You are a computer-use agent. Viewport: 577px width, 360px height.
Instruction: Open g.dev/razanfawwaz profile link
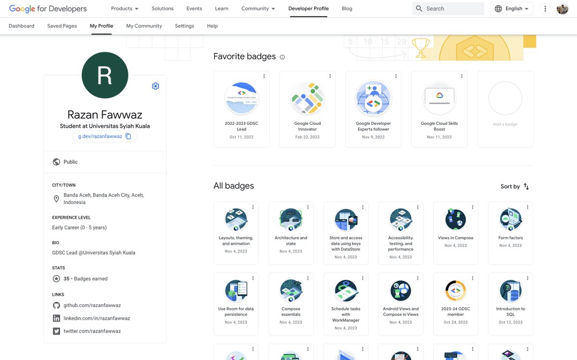100,136
